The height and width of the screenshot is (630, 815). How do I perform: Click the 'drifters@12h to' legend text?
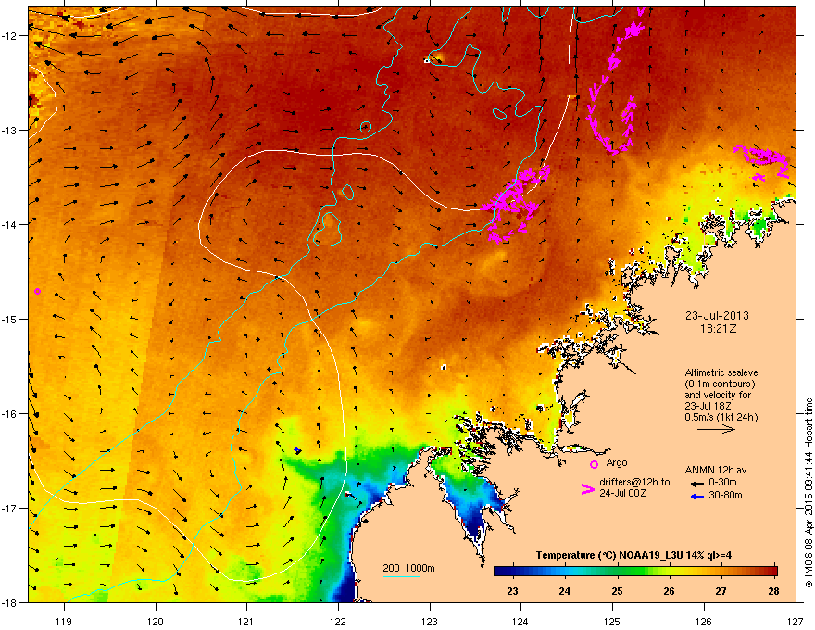634,482
